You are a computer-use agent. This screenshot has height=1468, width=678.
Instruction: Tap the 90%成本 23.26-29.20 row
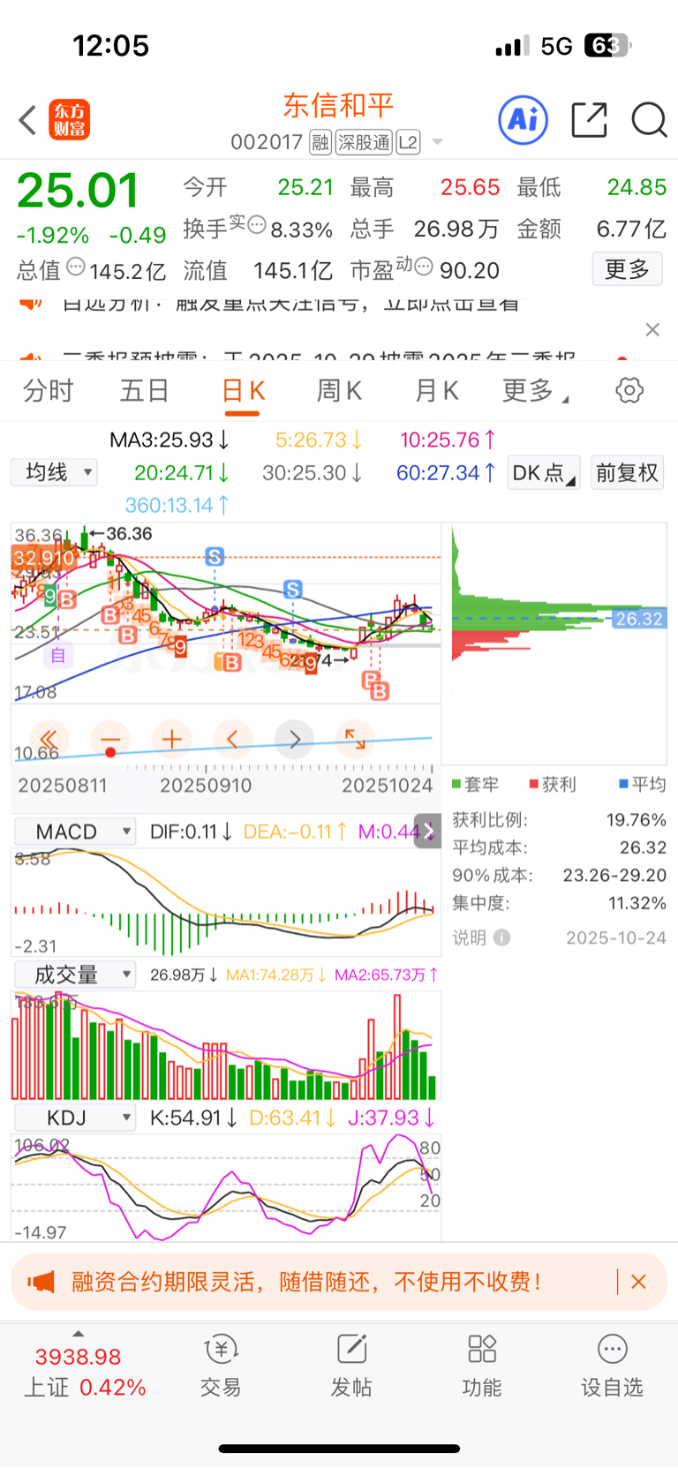(x=560, y=876)
